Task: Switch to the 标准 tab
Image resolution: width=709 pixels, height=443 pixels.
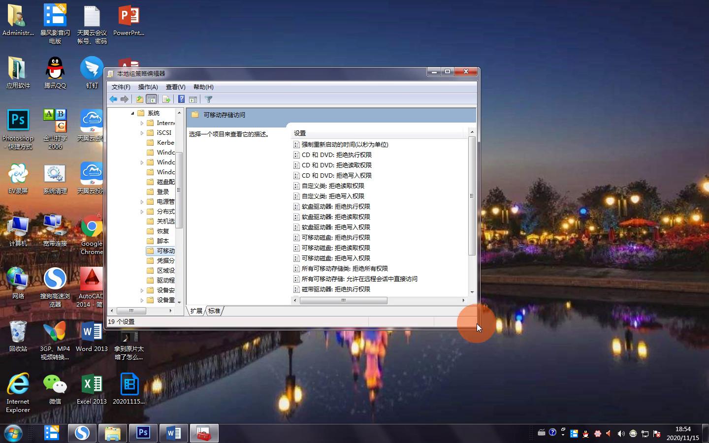Action: click(x=214, y=311)
